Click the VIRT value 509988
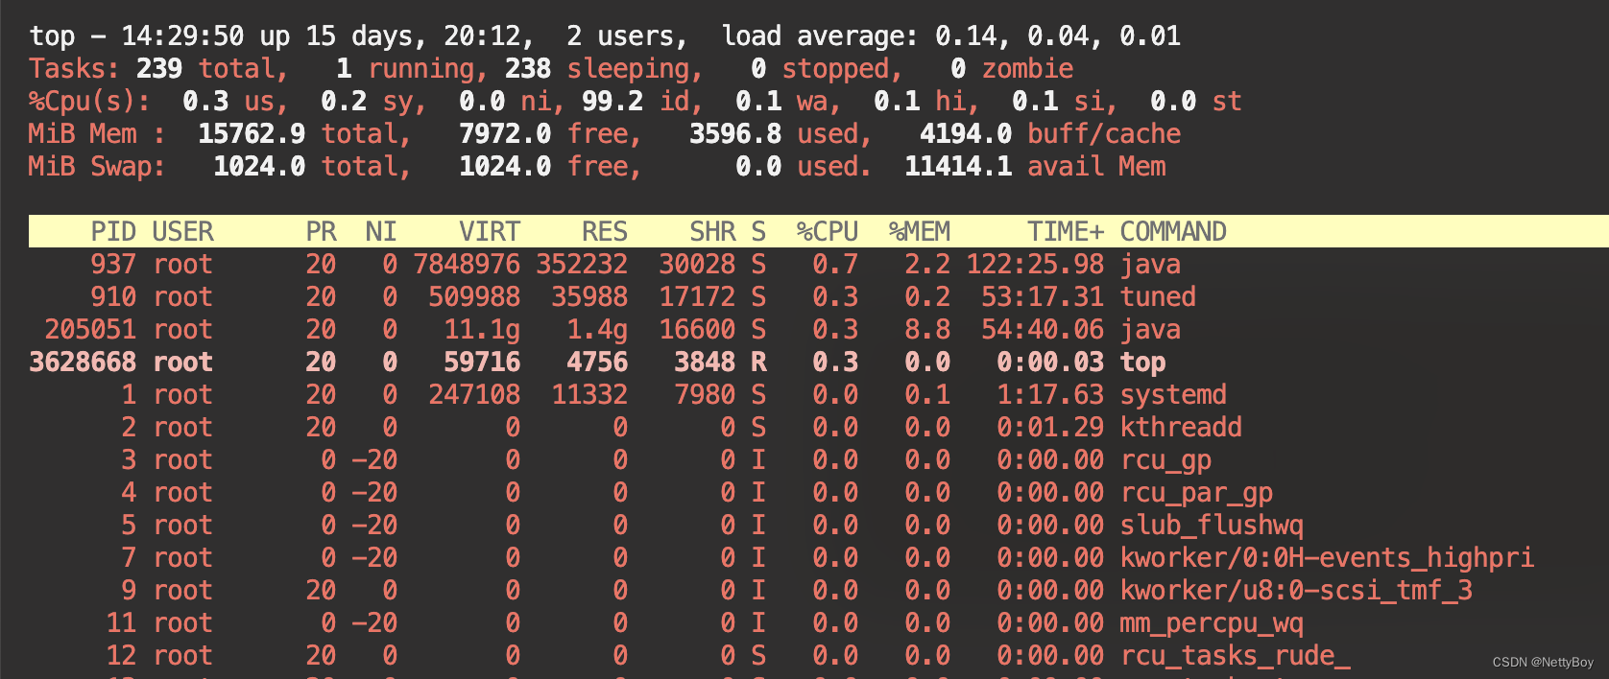This screenshot has height=679, width=1609. coord(474,297)
